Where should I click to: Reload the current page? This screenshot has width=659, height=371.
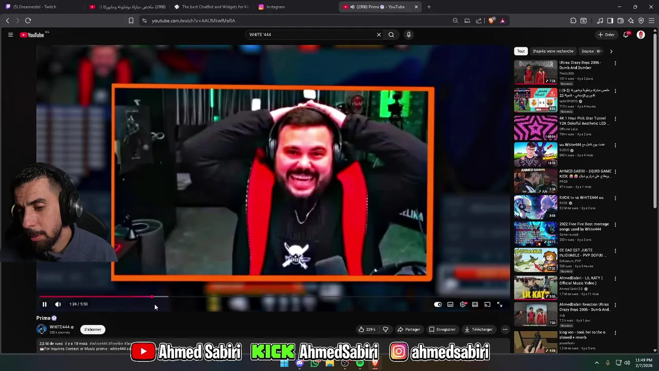[x=28, y=21]
